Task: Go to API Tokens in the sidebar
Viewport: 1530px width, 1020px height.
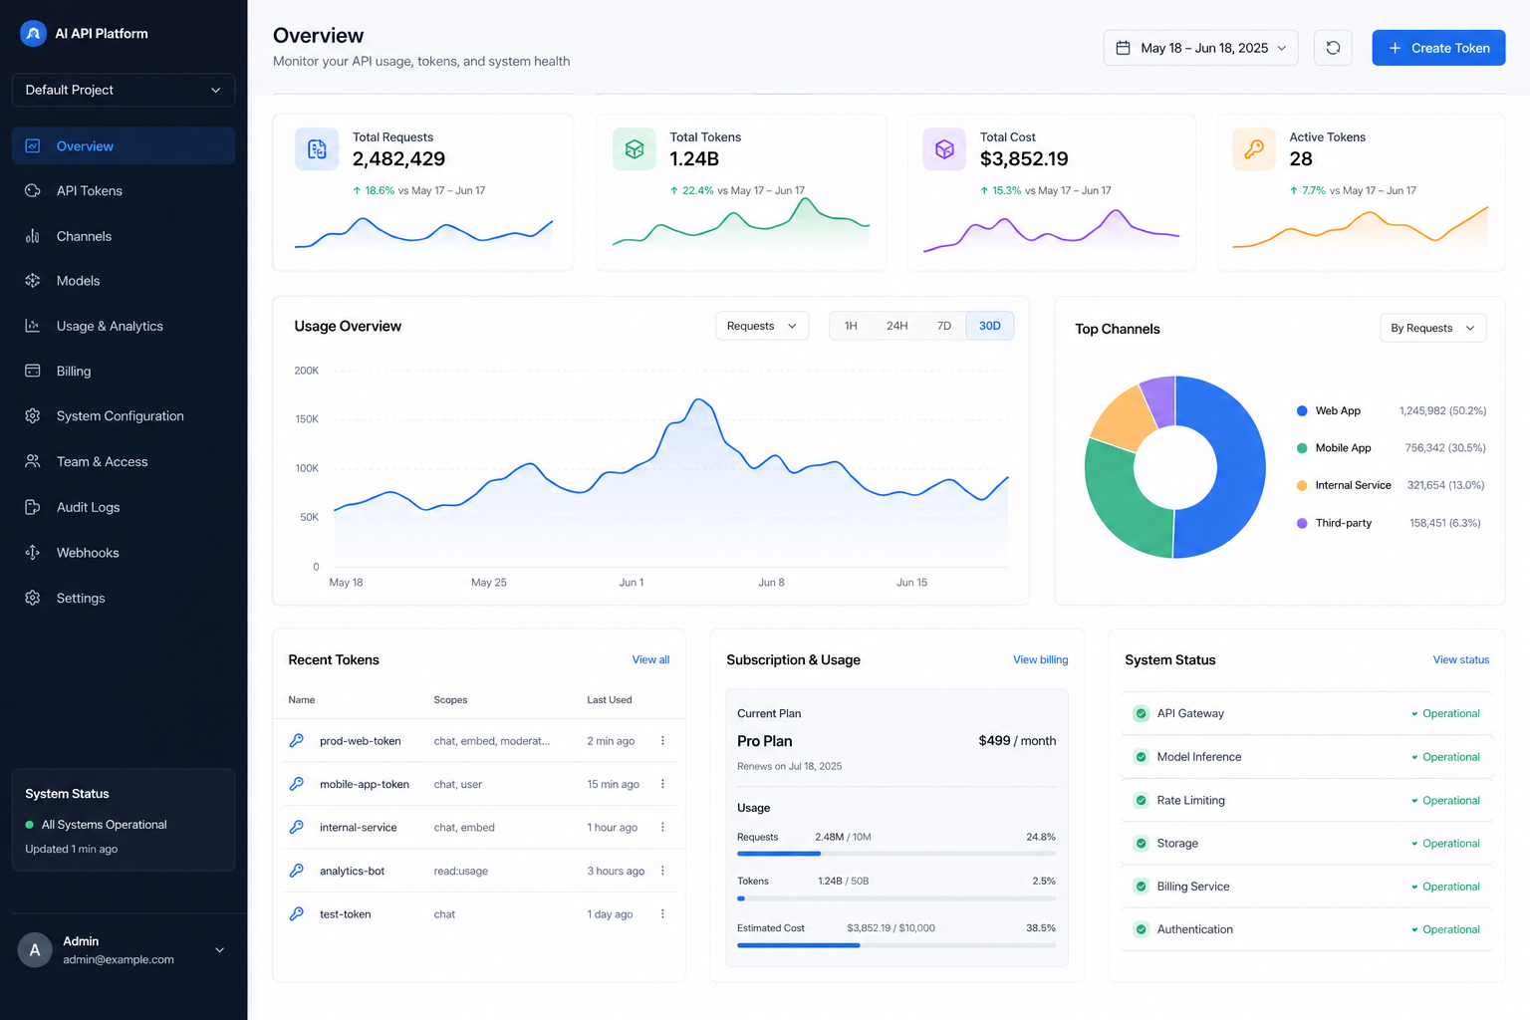Action: [124, 190]
